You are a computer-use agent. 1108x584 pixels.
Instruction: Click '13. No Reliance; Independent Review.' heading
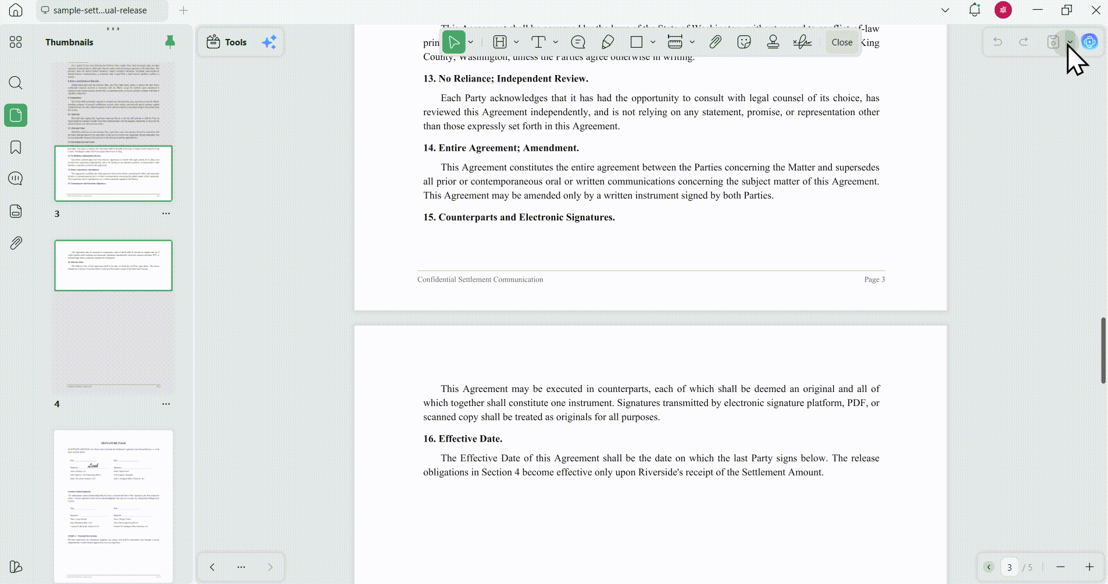pyautogui.click(x=506, y=79)
